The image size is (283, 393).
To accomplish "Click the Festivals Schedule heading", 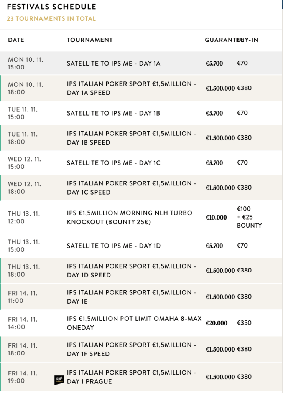I will click(52, 7).
